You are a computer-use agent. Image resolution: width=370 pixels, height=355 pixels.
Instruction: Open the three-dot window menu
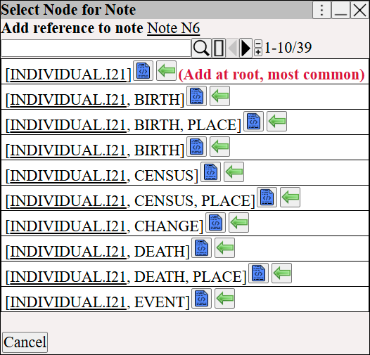coord(321,10)
